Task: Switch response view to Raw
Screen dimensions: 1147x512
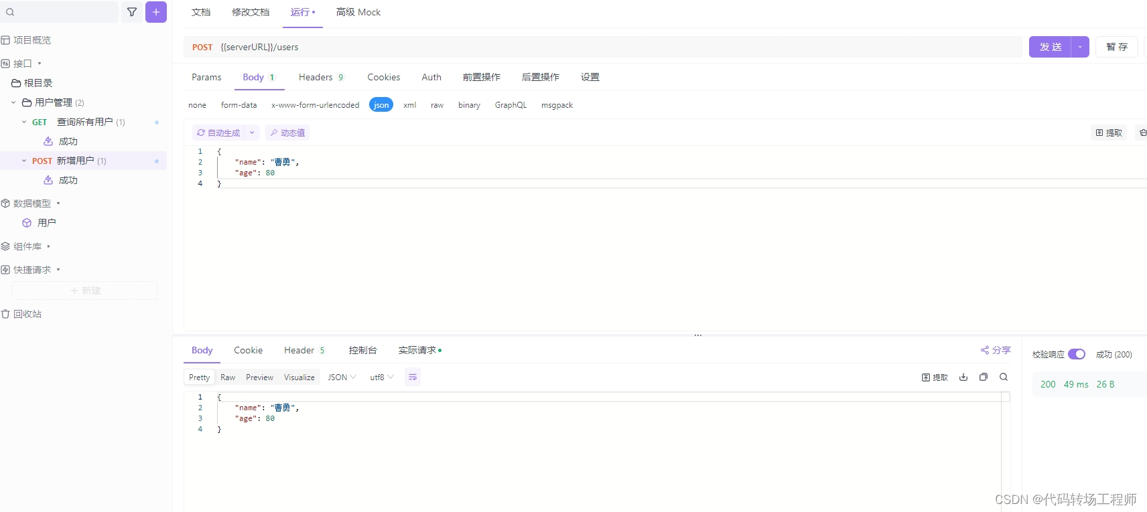Action: pyautogui.click(x=228, y=377)
